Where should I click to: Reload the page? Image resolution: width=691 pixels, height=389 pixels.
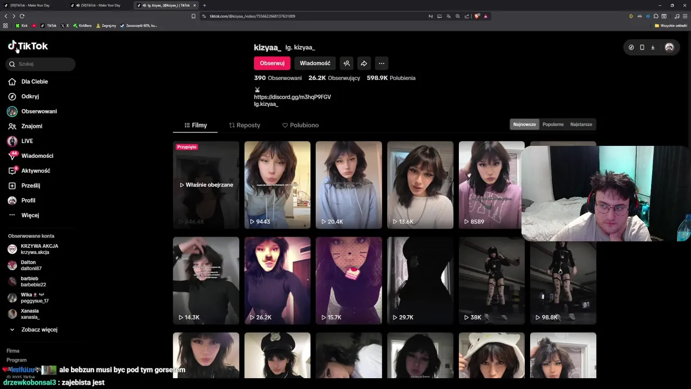pyautogui.click(x=22, y=16)
